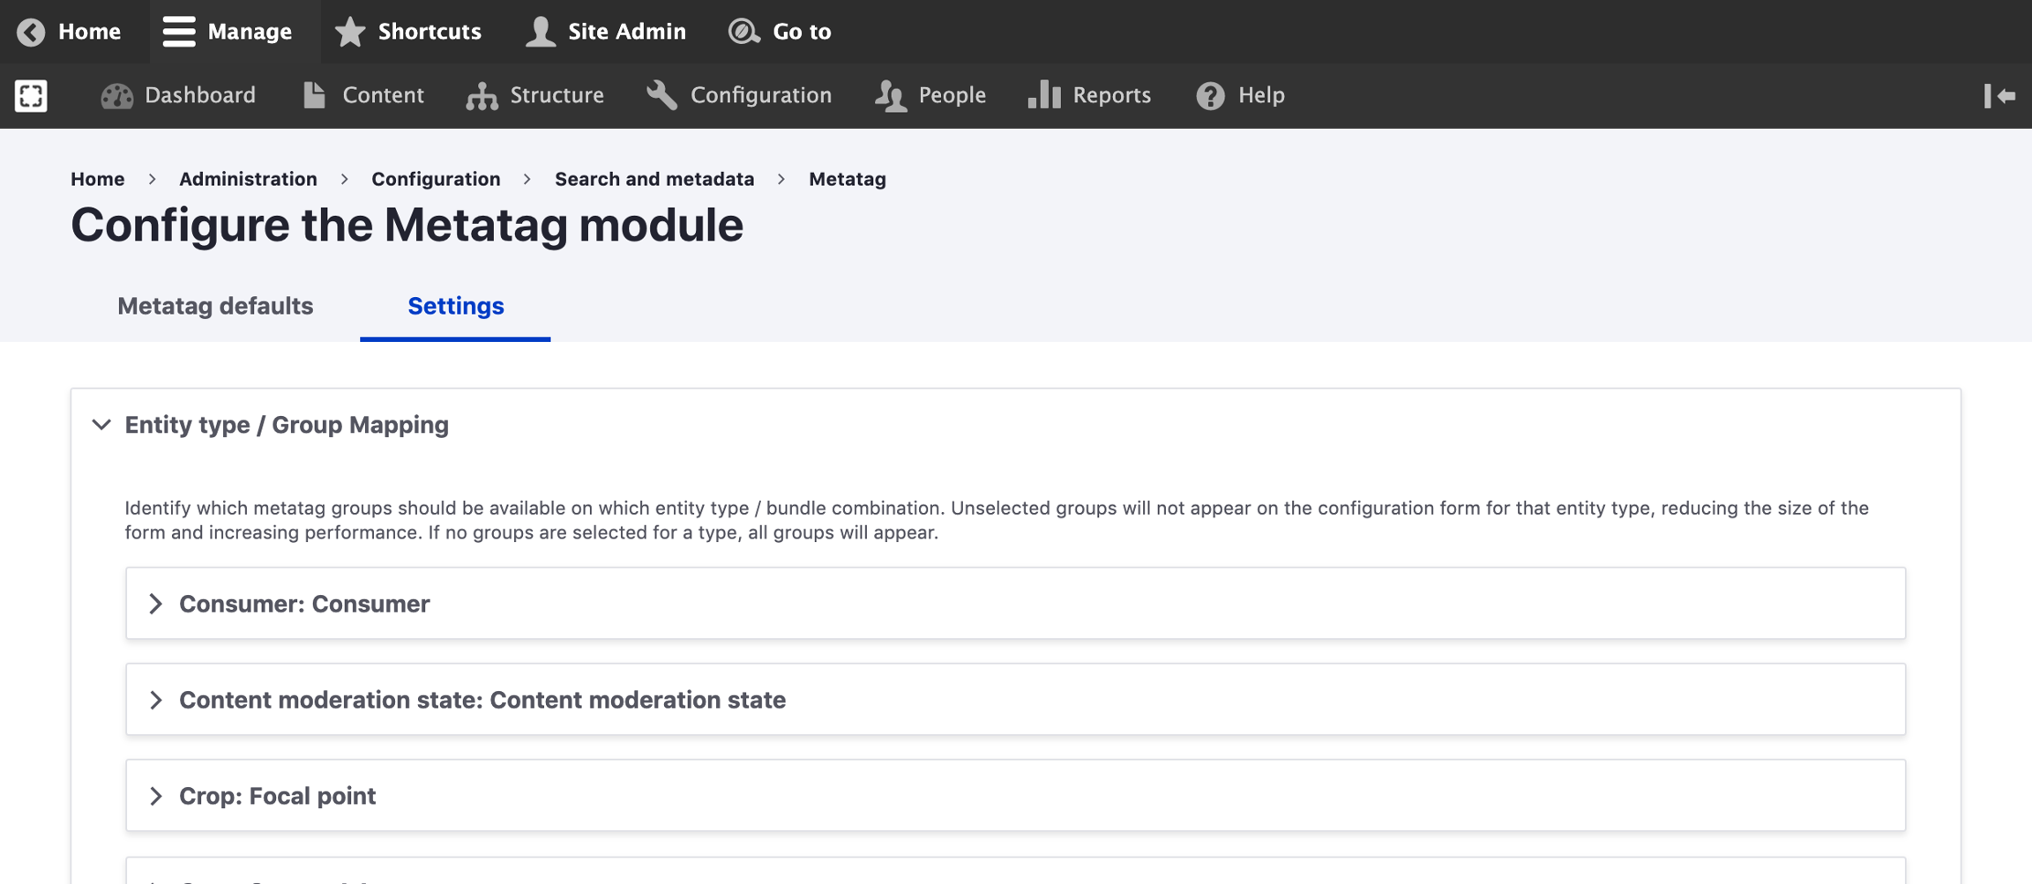Go to Search and metadata breadcrumb
Screen dimensions: 2032x884
(x=654, y=179)
